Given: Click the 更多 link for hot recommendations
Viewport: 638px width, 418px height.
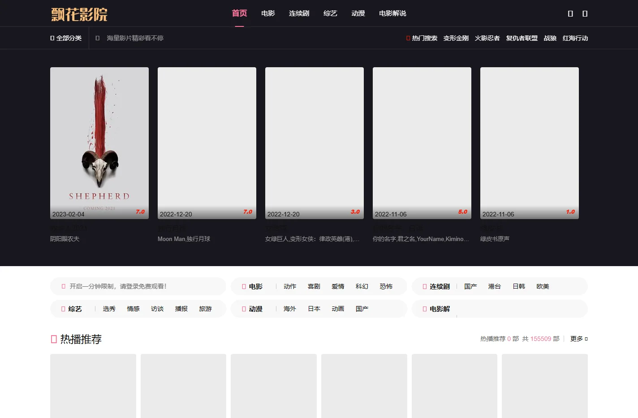Looking at the screenshot, I should point(578,339).
